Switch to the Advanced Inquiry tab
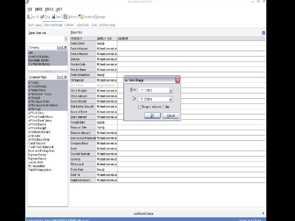The height and width of the screenshot is (221, 295). (x=53, y=25)
